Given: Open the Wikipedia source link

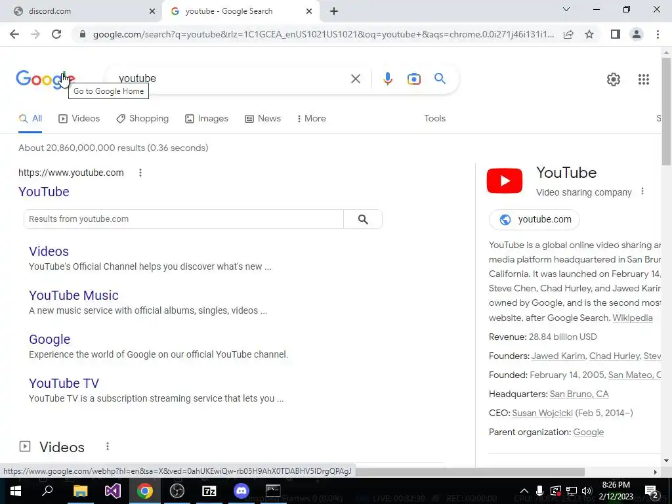Looking at the screenshot, I should coord(633,318).
